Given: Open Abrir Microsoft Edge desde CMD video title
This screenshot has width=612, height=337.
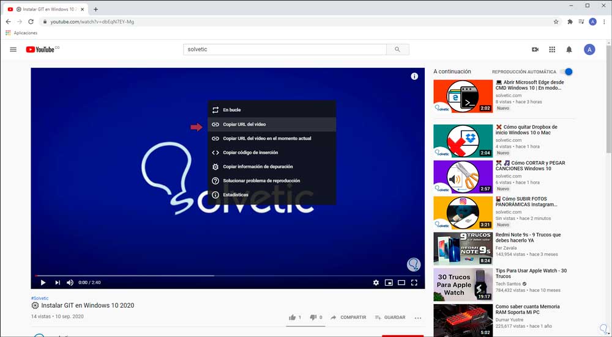Looking at the screenshot, I should pos(529,85).
